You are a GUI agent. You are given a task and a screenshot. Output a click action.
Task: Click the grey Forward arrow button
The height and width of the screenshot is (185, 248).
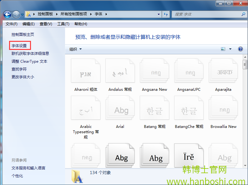coord(16,15)
